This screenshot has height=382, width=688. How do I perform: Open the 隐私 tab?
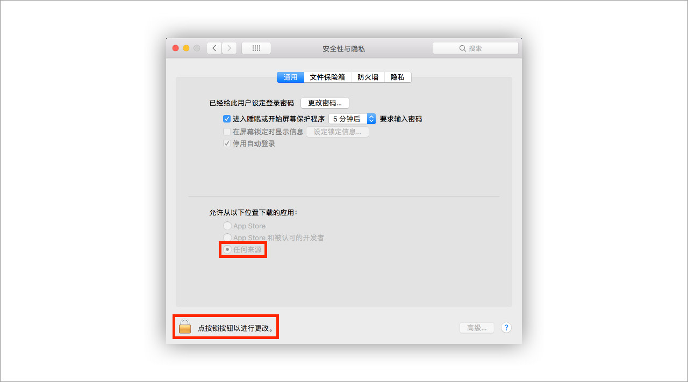coord(398,77)
